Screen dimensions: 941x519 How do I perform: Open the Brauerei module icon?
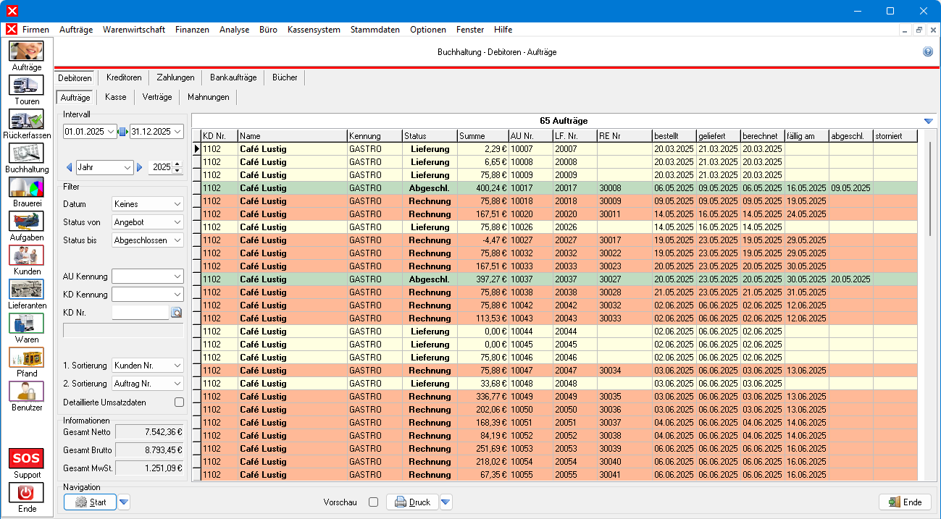26,187
